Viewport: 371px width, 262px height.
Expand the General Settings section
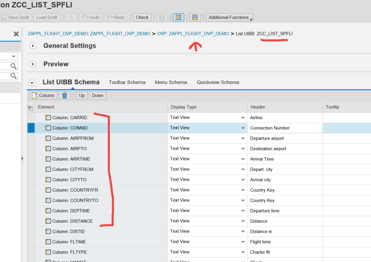32,46
